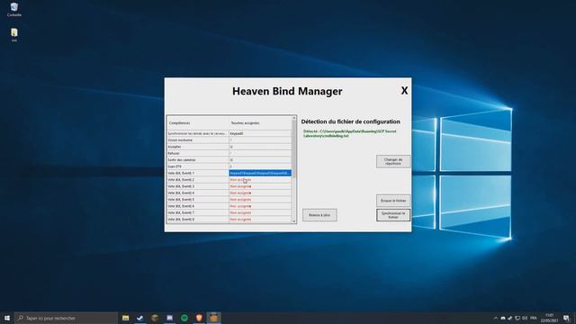The width and height of the screenshot is (576, 324).
Task: Click 'Non assignée' cell for Vote 3
Action: 260,186
